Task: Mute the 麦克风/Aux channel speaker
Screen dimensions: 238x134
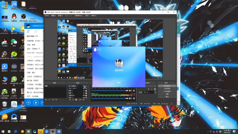Action: click(130, 98)
